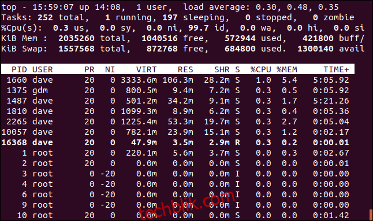The height and width of the screenshot is (221, 373).
Task: Click the PID column header
Action: tap(19, 69)
